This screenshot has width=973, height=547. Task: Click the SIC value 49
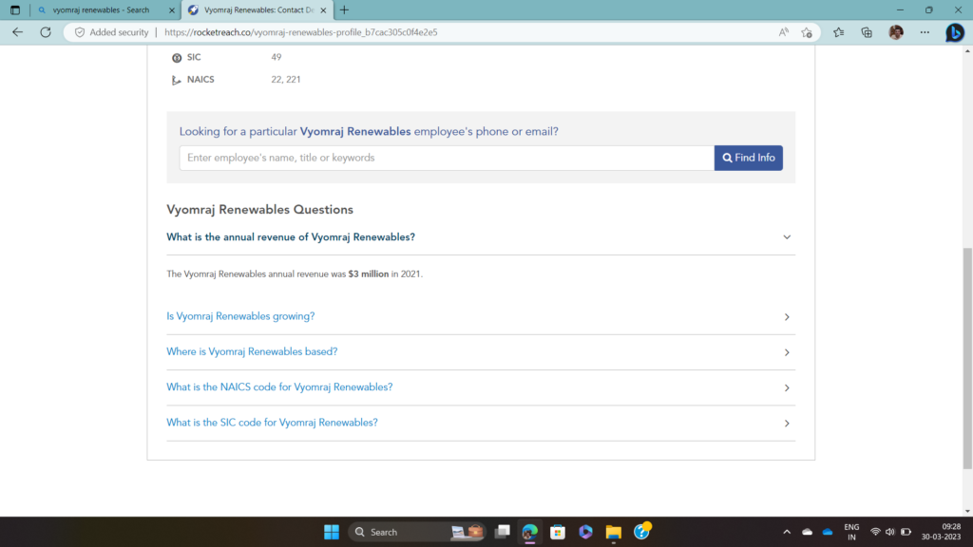coord(277,57)
